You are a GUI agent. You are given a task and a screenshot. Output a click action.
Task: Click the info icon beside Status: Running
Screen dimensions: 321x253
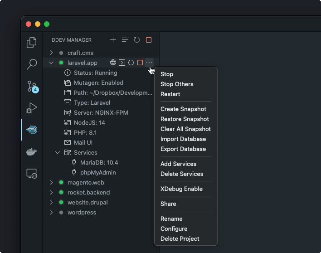tap(68, 73)
